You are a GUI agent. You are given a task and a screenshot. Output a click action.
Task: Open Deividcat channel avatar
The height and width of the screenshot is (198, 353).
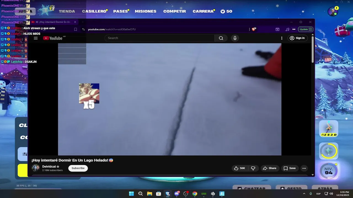click(36, 168)
